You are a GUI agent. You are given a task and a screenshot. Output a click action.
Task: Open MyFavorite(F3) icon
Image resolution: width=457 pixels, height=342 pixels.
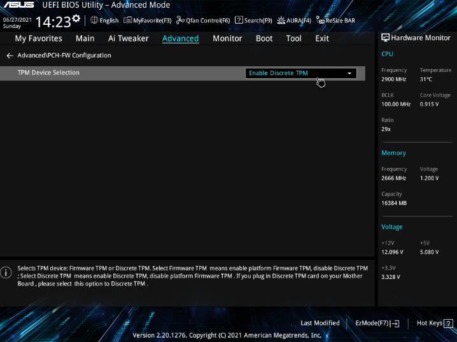point(127,20)
